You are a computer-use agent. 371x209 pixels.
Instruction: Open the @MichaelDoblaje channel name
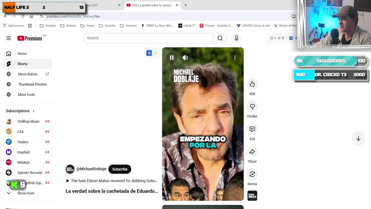[91, 169]
